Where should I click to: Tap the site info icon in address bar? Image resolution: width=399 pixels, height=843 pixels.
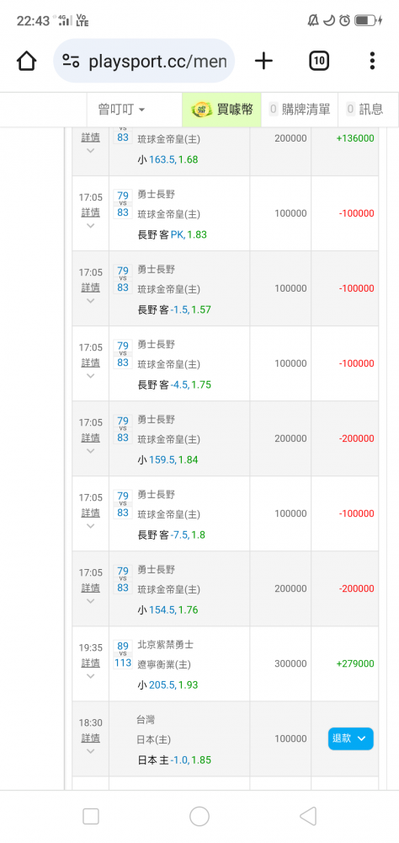coord(71,61)
